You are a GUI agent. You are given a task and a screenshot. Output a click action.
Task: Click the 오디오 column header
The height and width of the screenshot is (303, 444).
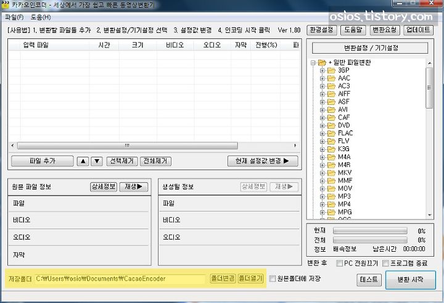pyautogui.click(x=212, y=45)
